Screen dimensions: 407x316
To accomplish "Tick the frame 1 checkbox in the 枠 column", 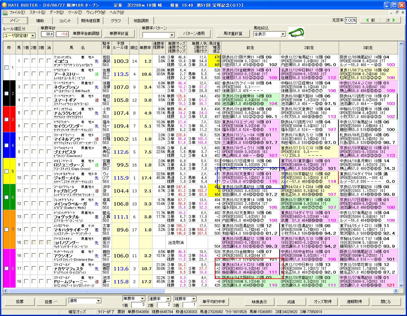I will coord(7,67).
